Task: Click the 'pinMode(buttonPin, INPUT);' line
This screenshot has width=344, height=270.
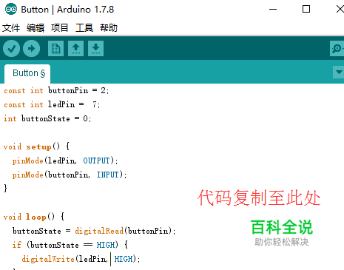Action: coord(70,175)
